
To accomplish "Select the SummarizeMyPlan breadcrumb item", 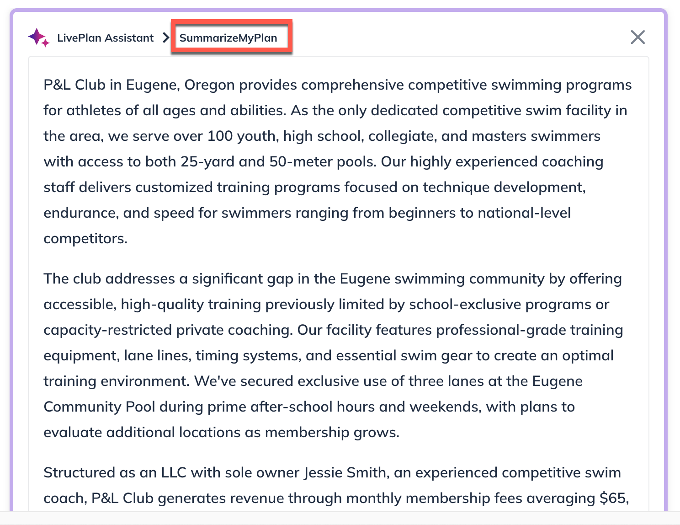I will pyautogui.click(x=228, y=38).
